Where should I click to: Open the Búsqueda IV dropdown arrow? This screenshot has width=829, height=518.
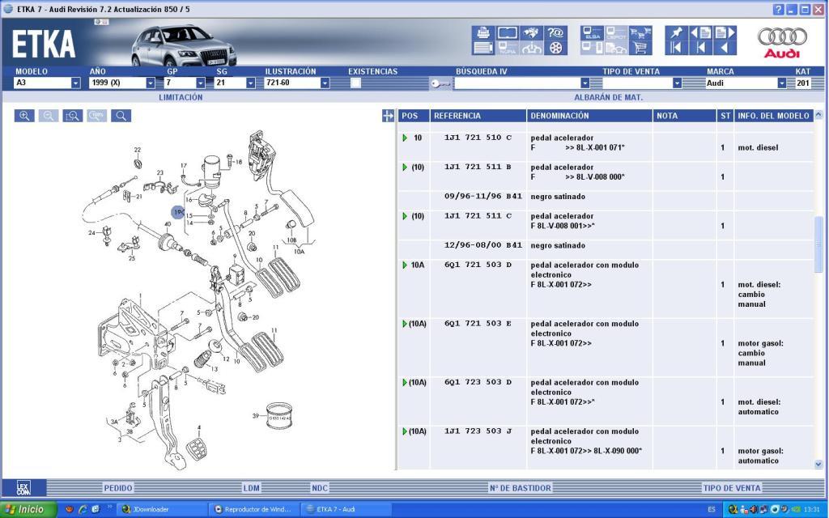click(x=585, y=83)
